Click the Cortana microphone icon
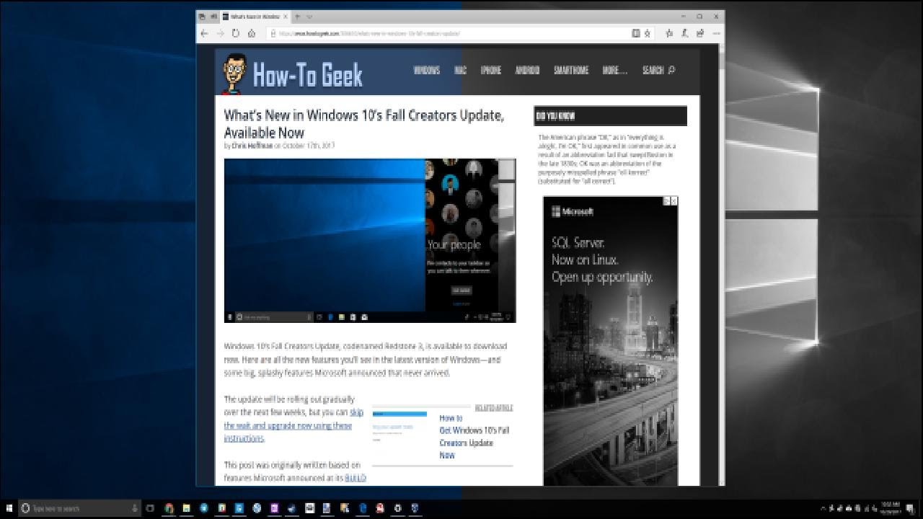 135,508
